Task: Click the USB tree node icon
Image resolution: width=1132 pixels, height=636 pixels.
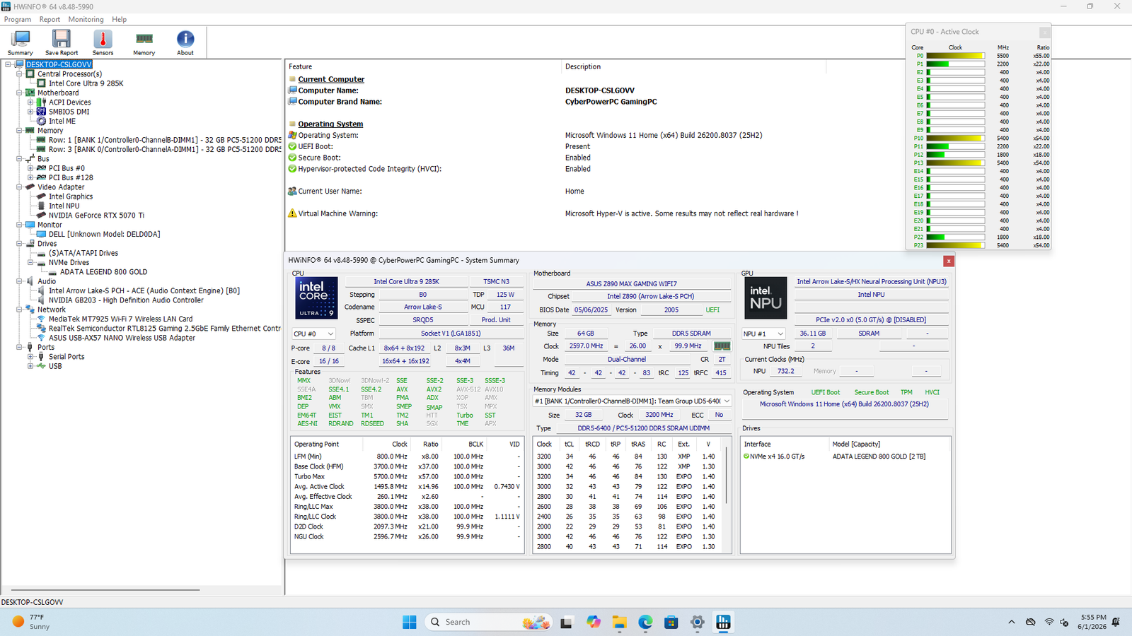Action: click(41, 366)
